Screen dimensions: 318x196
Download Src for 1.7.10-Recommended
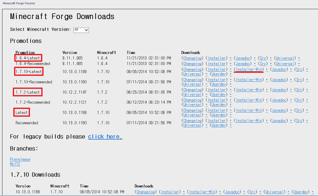[x=299, y=80]
